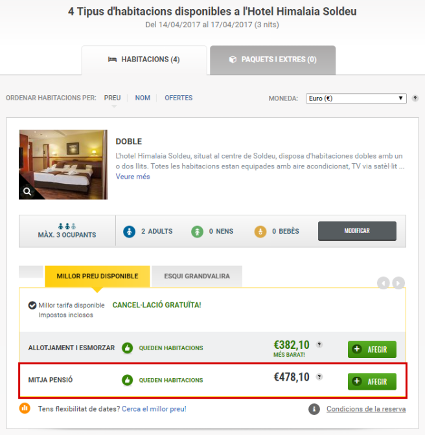Open the Doble room thumbnail photo

pos(63,164)
